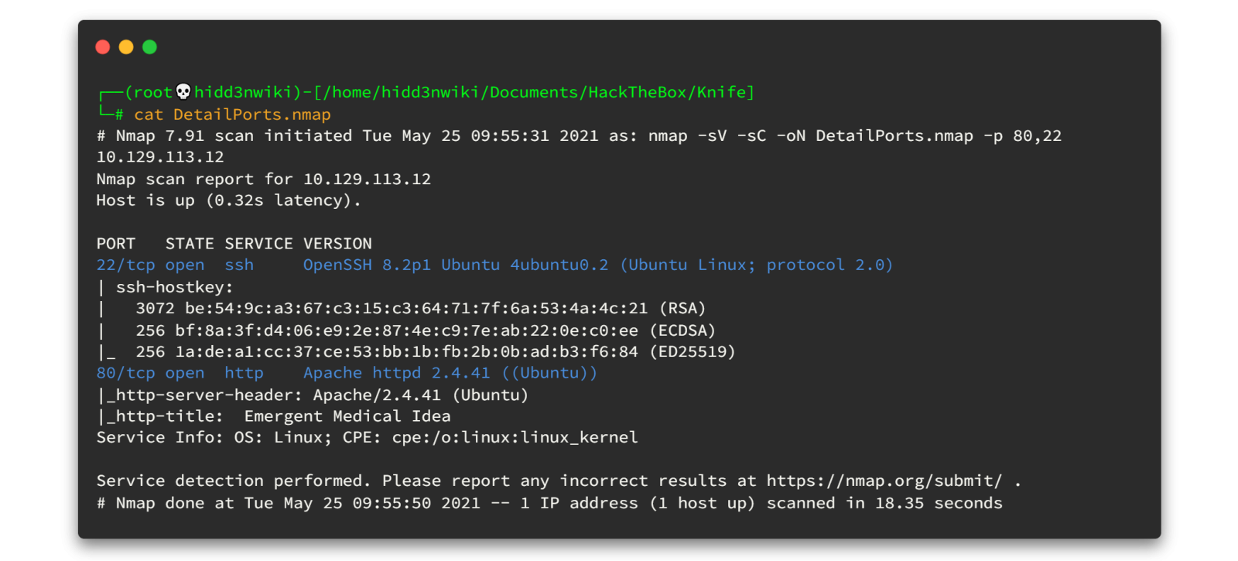Screen dimensions: 1238x561
Task: Click the http-server-header line
Action: tap(313, 395)
